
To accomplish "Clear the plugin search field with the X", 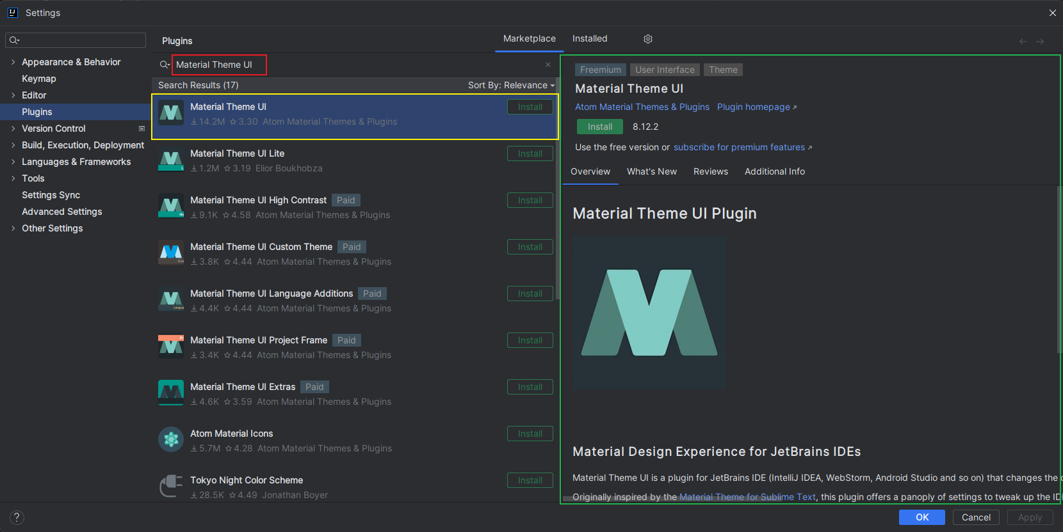I will point(548,65).
